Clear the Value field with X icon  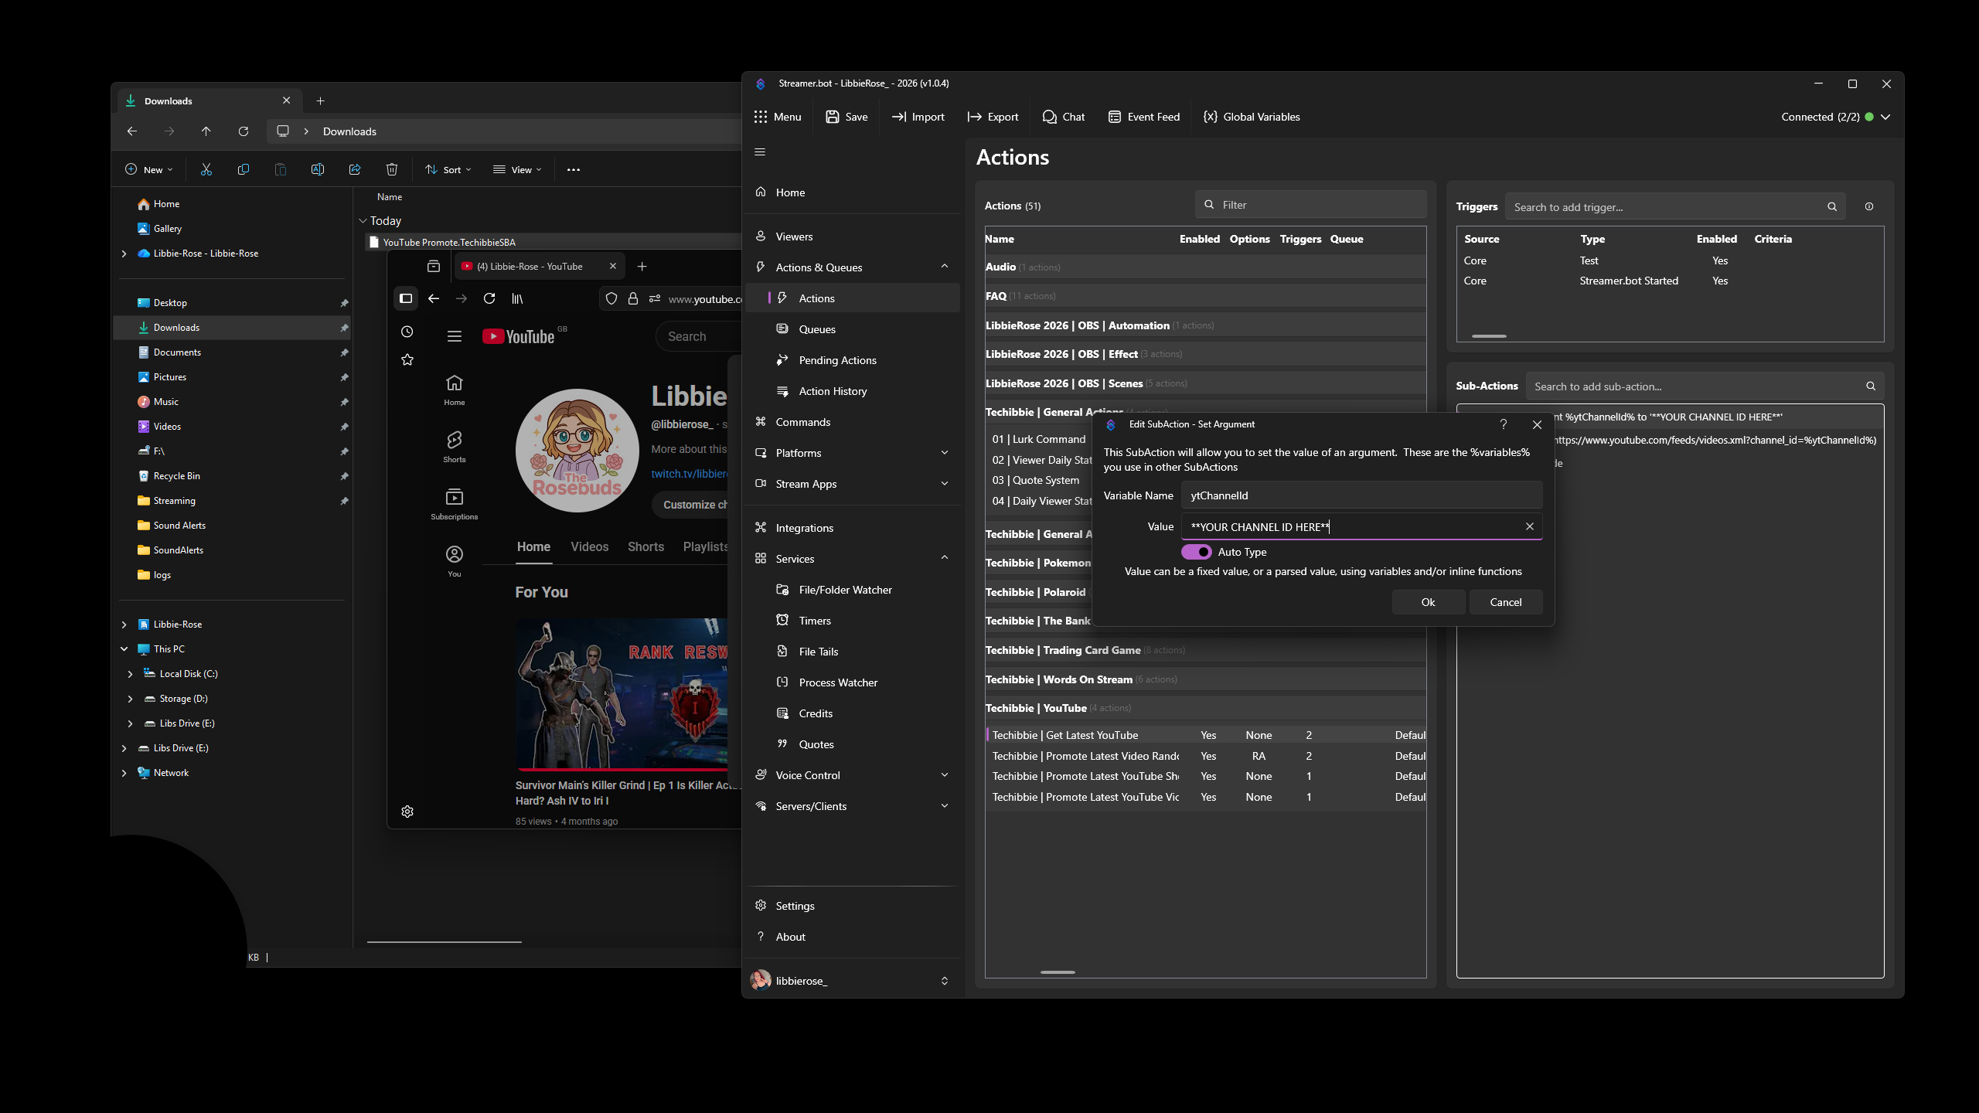[x=1529, y=526]
